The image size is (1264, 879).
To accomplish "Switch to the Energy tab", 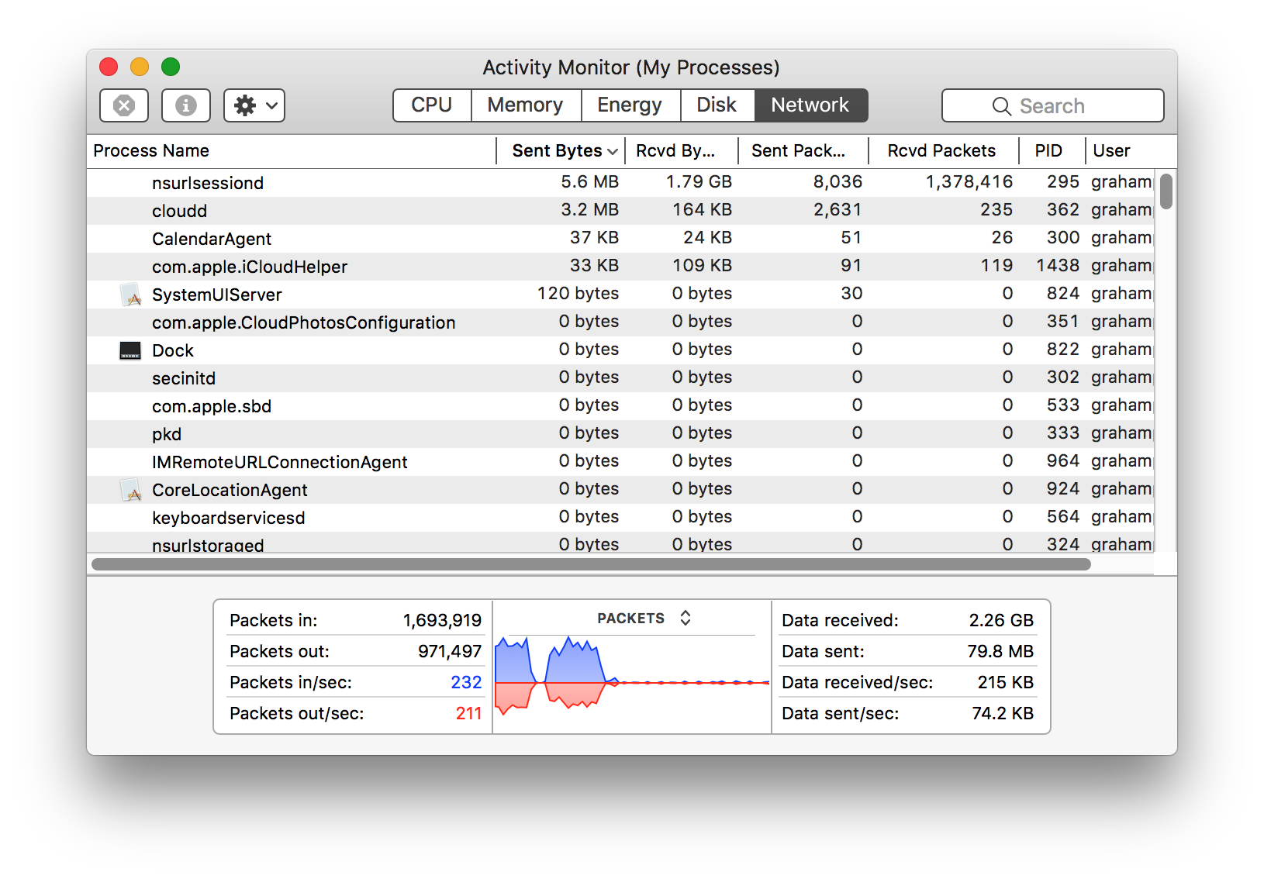I will pos(630,105).
